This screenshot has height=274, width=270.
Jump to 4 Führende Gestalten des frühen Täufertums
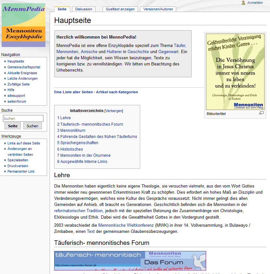tap(97, 136)
